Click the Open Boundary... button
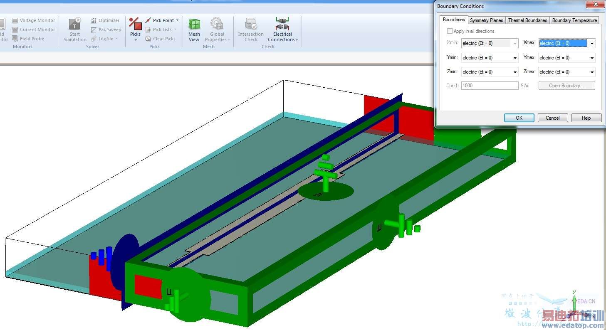606x330 pixels. (566, 86)
